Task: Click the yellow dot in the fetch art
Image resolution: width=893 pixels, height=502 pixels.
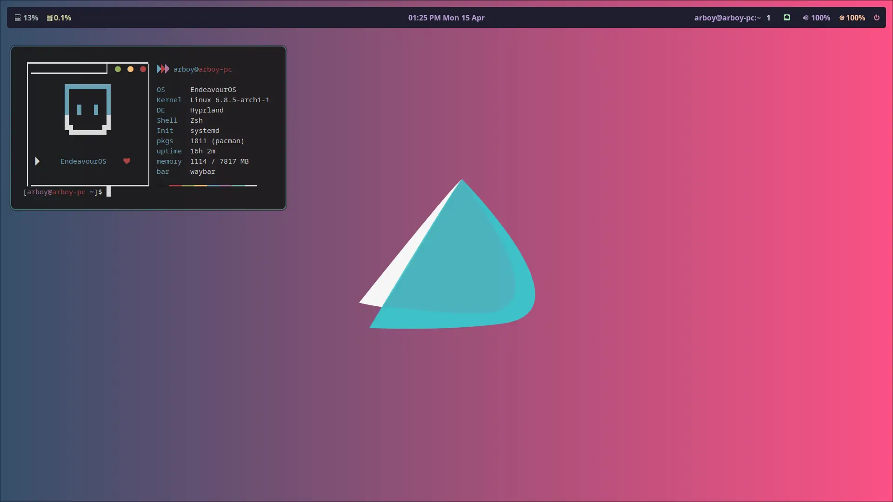Action: (130, 69)
